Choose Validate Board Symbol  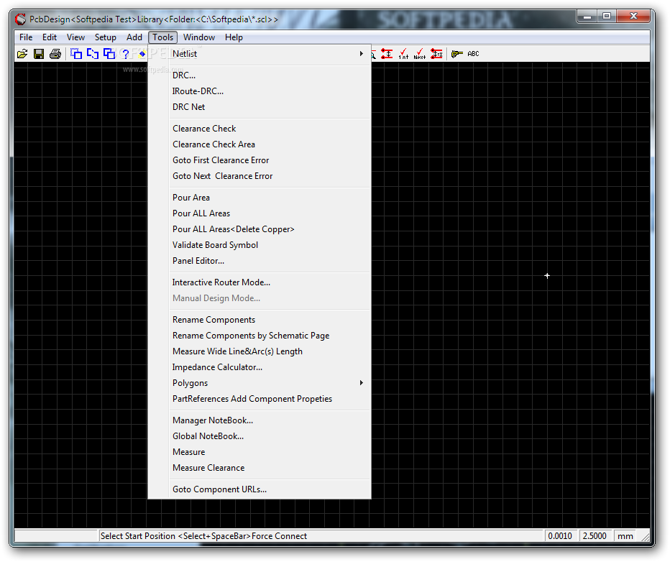(260, 244)
